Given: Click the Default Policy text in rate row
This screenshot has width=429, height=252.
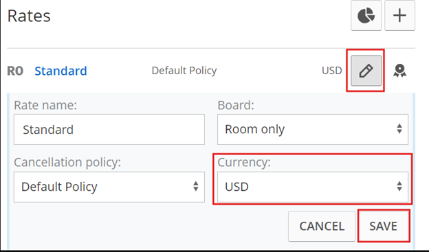Looking at the screenshot, I should [x=184, y=71].
